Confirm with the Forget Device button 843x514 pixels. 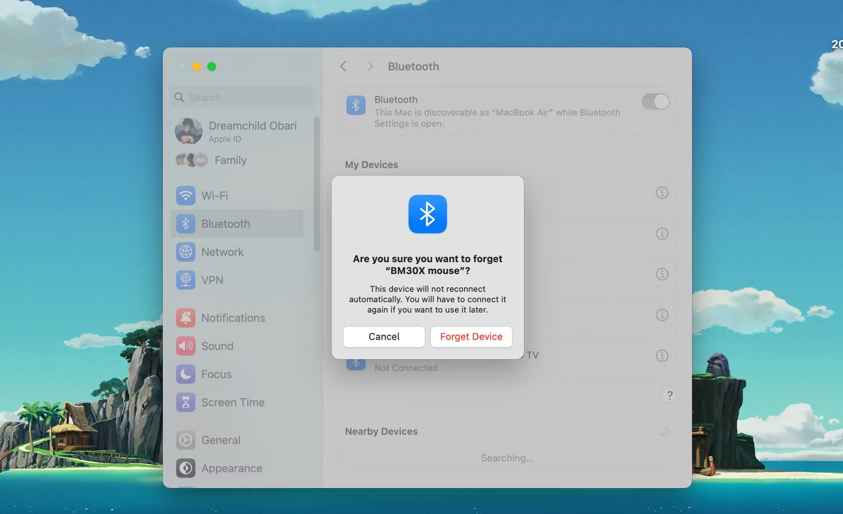click(471, 336)
